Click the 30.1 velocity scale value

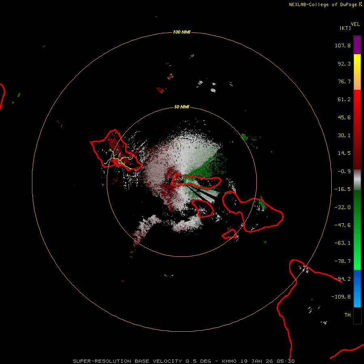[x=344, y=135]
